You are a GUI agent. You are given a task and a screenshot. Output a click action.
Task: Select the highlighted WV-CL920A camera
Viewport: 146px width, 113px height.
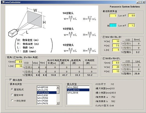(x=47, y=93)
